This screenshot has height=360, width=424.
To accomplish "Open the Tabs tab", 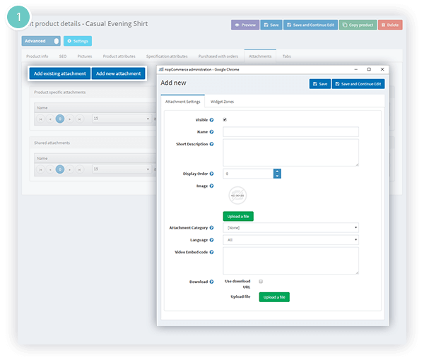I will tap(287, 56).
